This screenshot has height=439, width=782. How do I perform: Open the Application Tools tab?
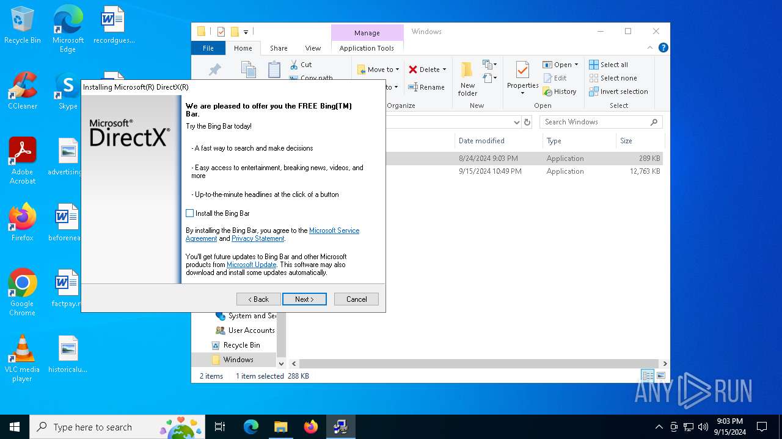[x=367, y=48]
